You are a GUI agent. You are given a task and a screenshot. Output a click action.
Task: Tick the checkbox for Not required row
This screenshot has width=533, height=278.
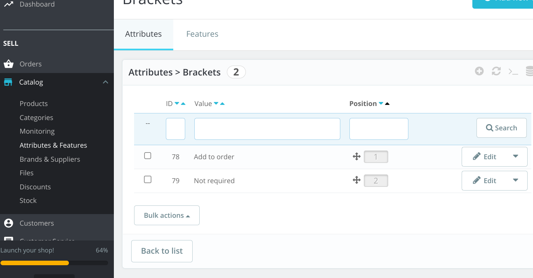click(148, 180)
